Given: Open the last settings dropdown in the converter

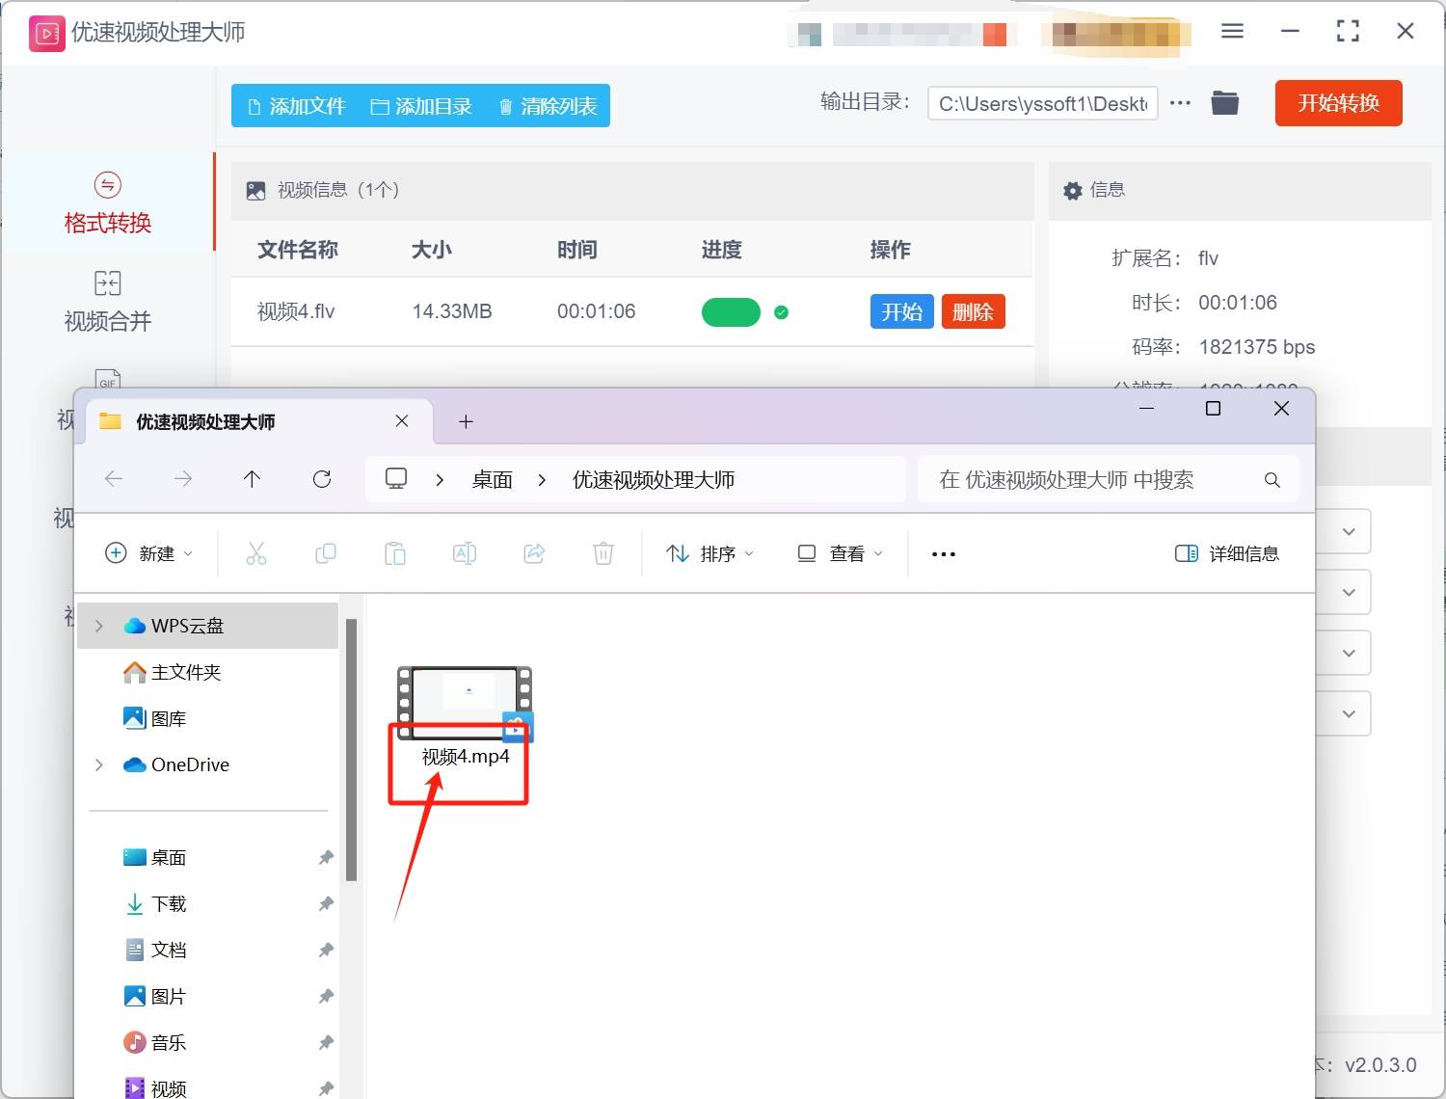Looking at the screenshot, I should point(1349,714).
